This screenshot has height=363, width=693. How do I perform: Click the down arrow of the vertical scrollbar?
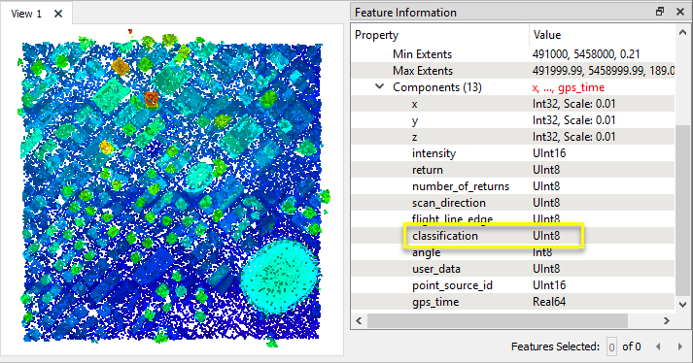coord(682,304)
